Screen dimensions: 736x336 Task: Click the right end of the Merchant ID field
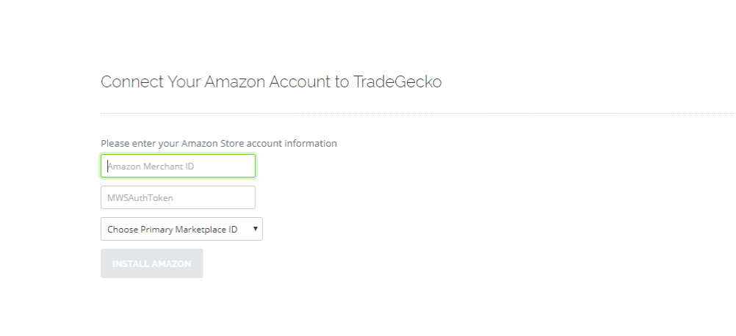(247, 166)
